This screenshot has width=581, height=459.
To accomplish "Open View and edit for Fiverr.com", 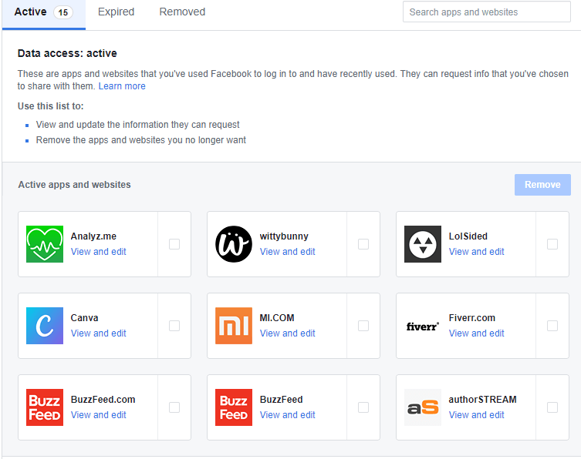I will pyautogui.click(x=477, y=333).
